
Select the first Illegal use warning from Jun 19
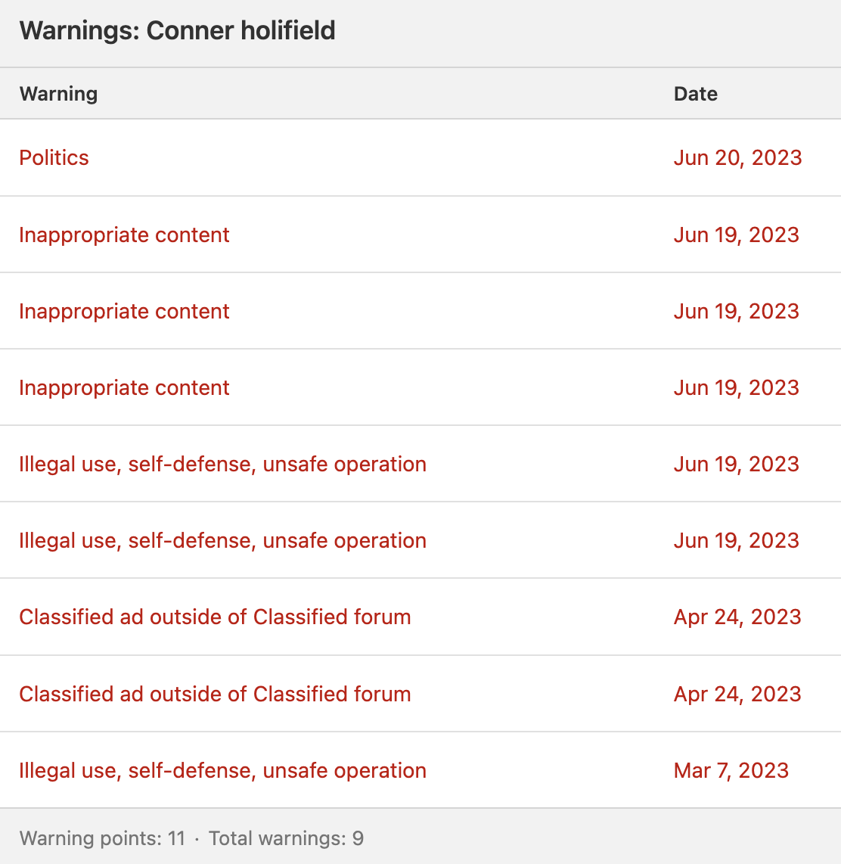222,464
